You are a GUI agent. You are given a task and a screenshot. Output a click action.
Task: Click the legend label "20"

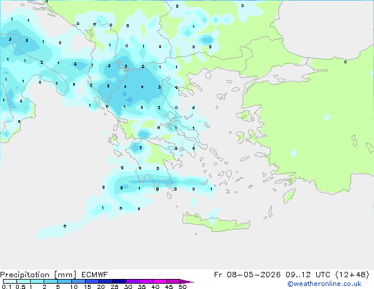[x=101, y=287]
